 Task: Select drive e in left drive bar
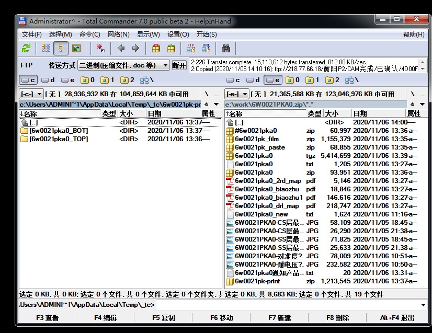coord(68,80)
